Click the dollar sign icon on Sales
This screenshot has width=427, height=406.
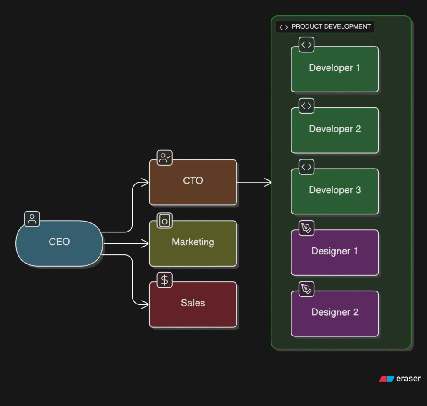pyautogui.click(x=164, y=280)
